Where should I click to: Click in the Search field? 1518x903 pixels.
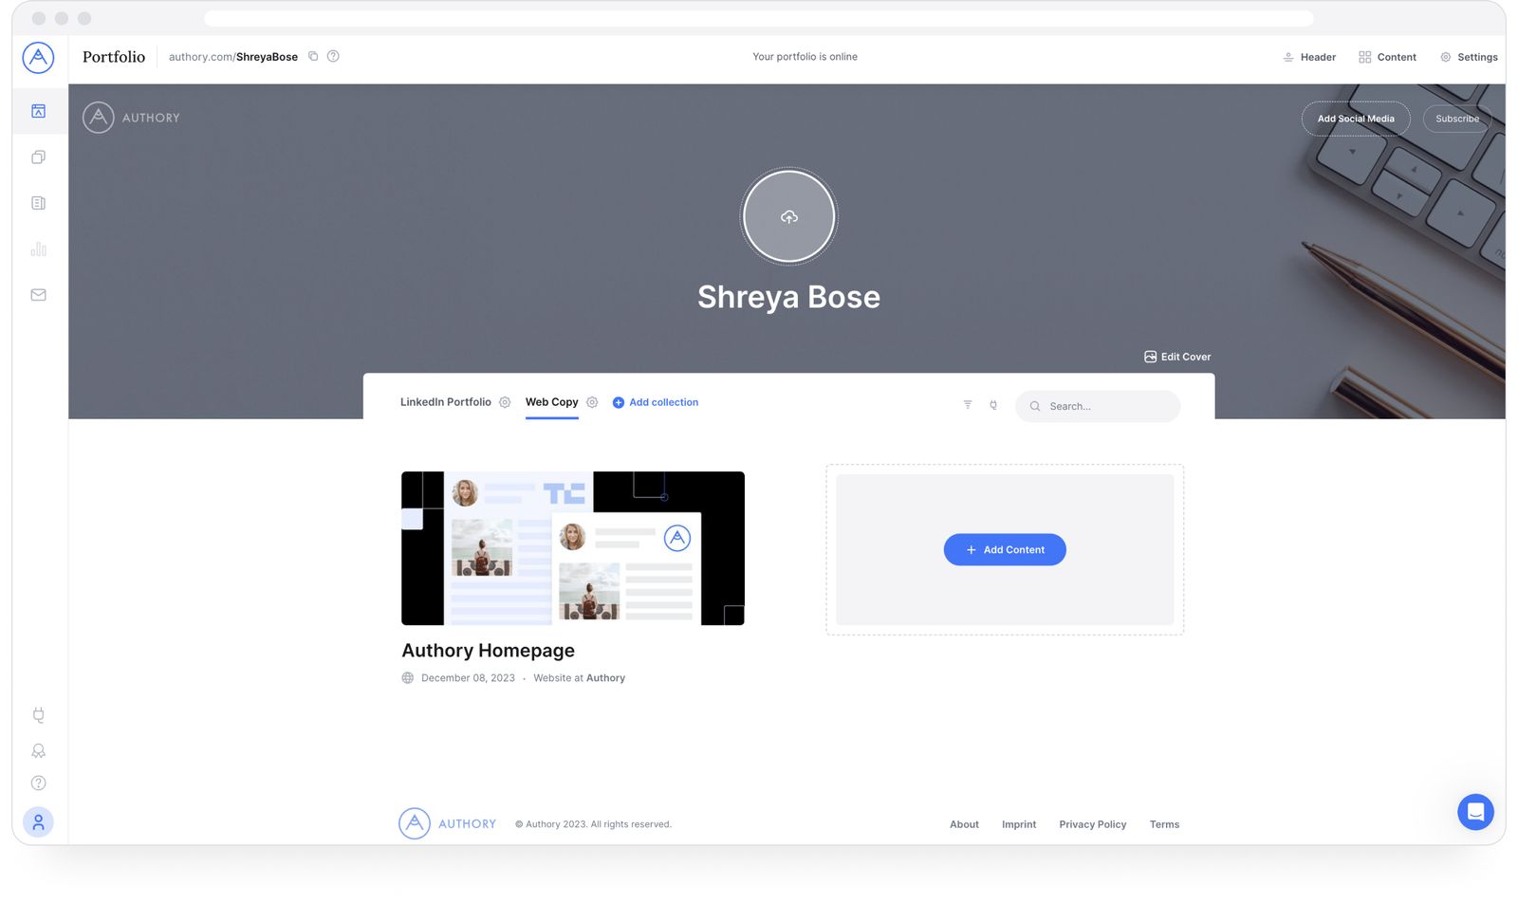pos(1105,406)
